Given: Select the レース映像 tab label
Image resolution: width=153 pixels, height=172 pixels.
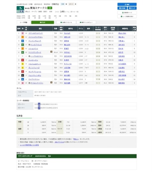Looking at the screenshot, I should coord(24,22).
